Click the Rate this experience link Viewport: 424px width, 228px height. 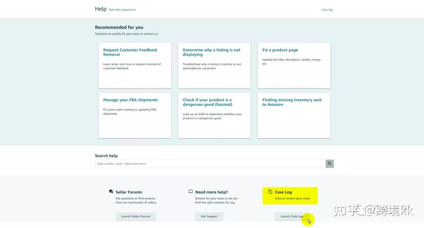[x=122, y=10]
